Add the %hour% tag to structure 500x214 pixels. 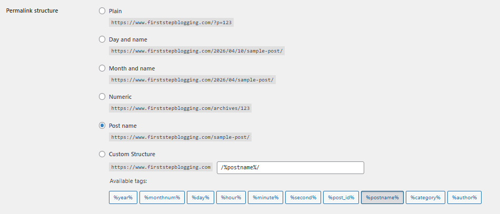[x=231, y=198]
